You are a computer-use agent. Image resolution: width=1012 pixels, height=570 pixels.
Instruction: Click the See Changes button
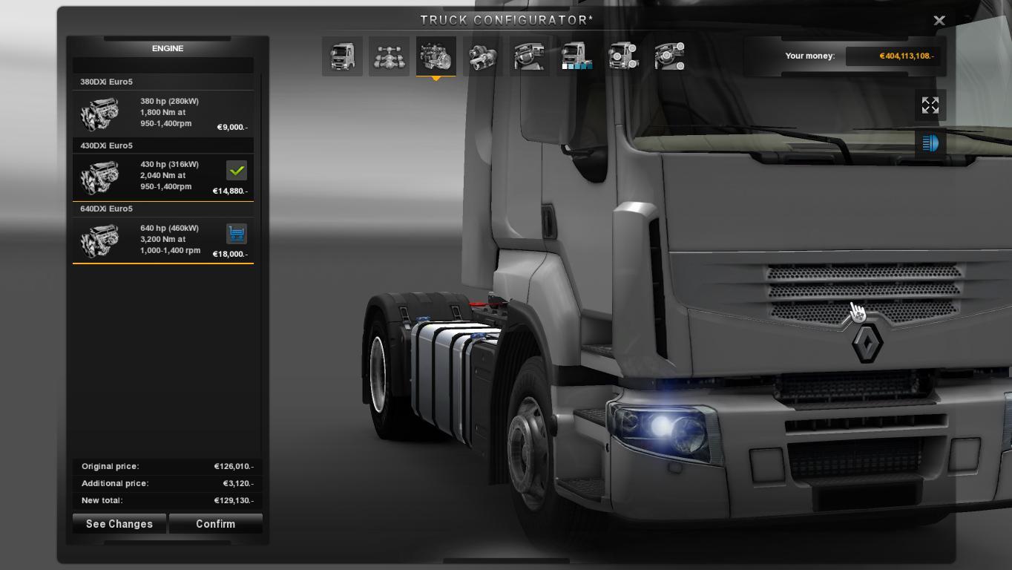[x=119, y=524]
